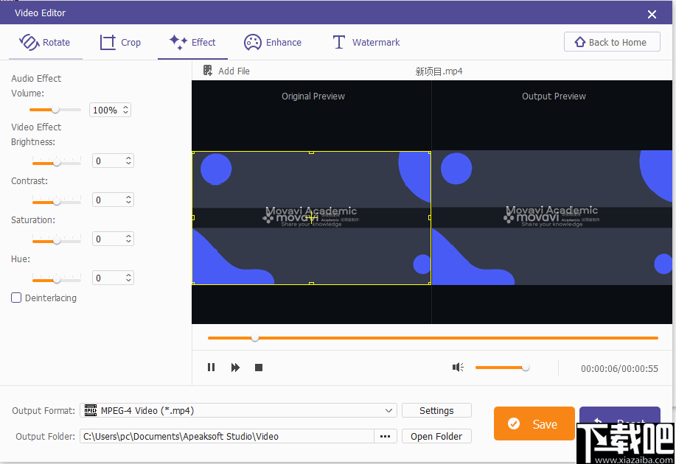Enable the Deinterlacing checkbox

16,298
